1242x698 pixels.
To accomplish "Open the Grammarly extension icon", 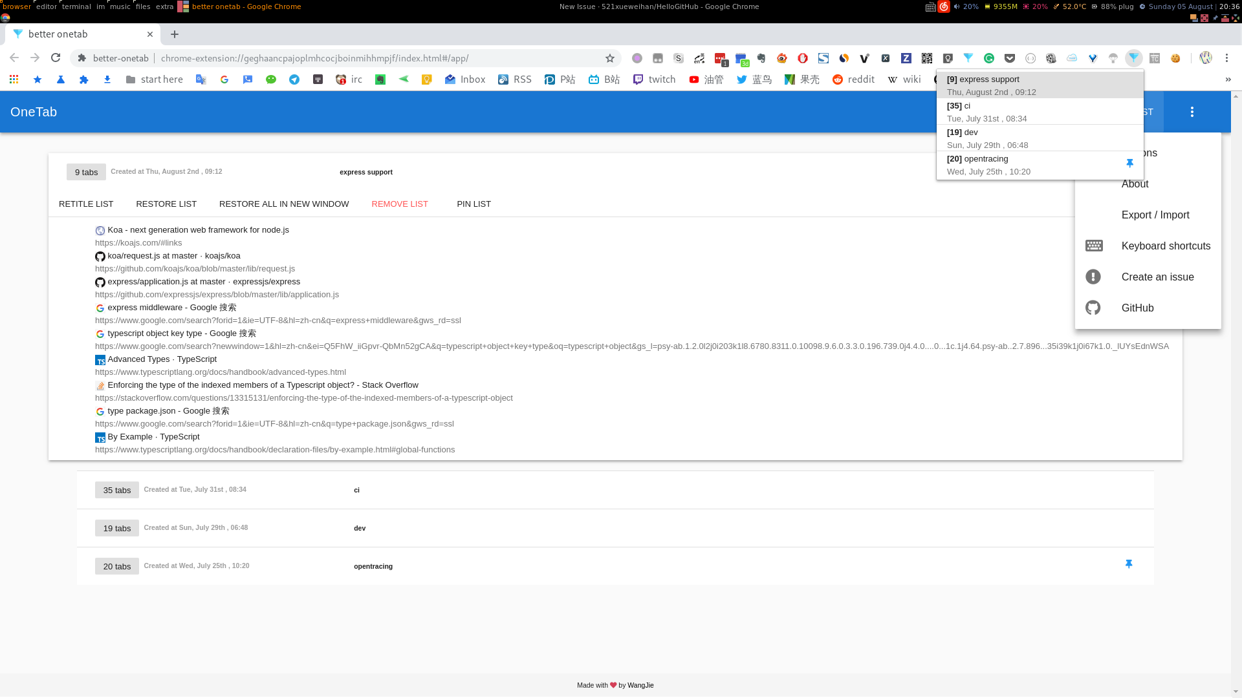I will click(988, 58).
